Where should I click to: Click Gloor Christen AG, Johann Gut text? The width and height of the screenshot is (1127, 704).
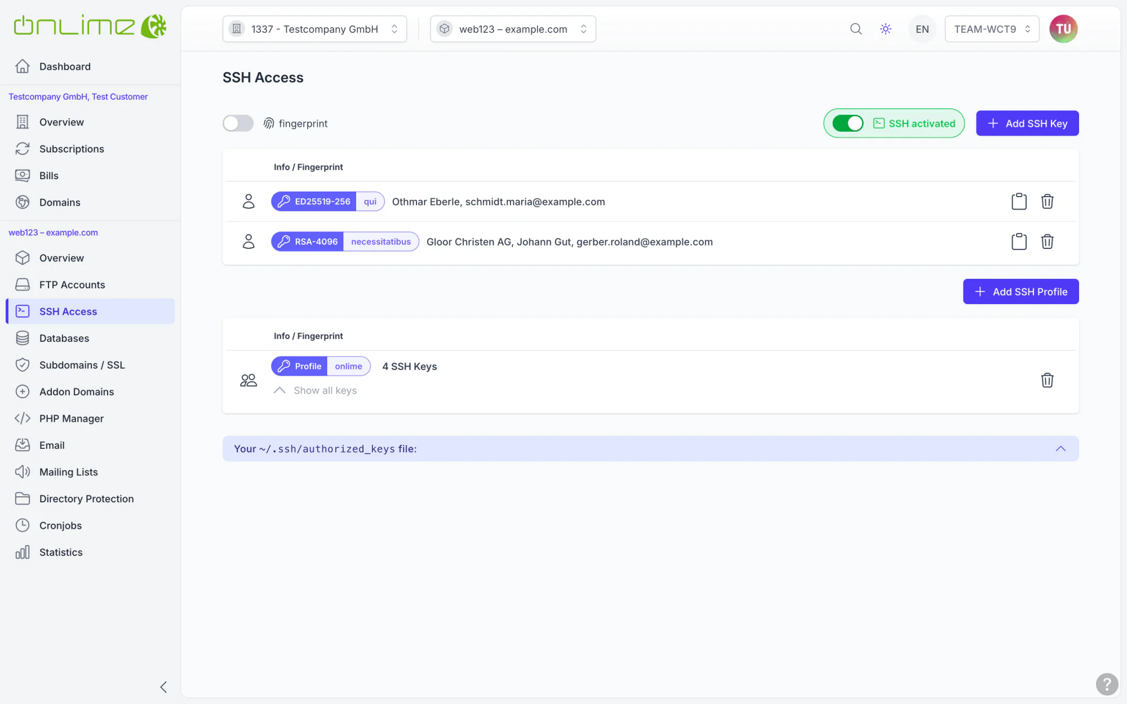pyautogui.click(x=499, y=242)
